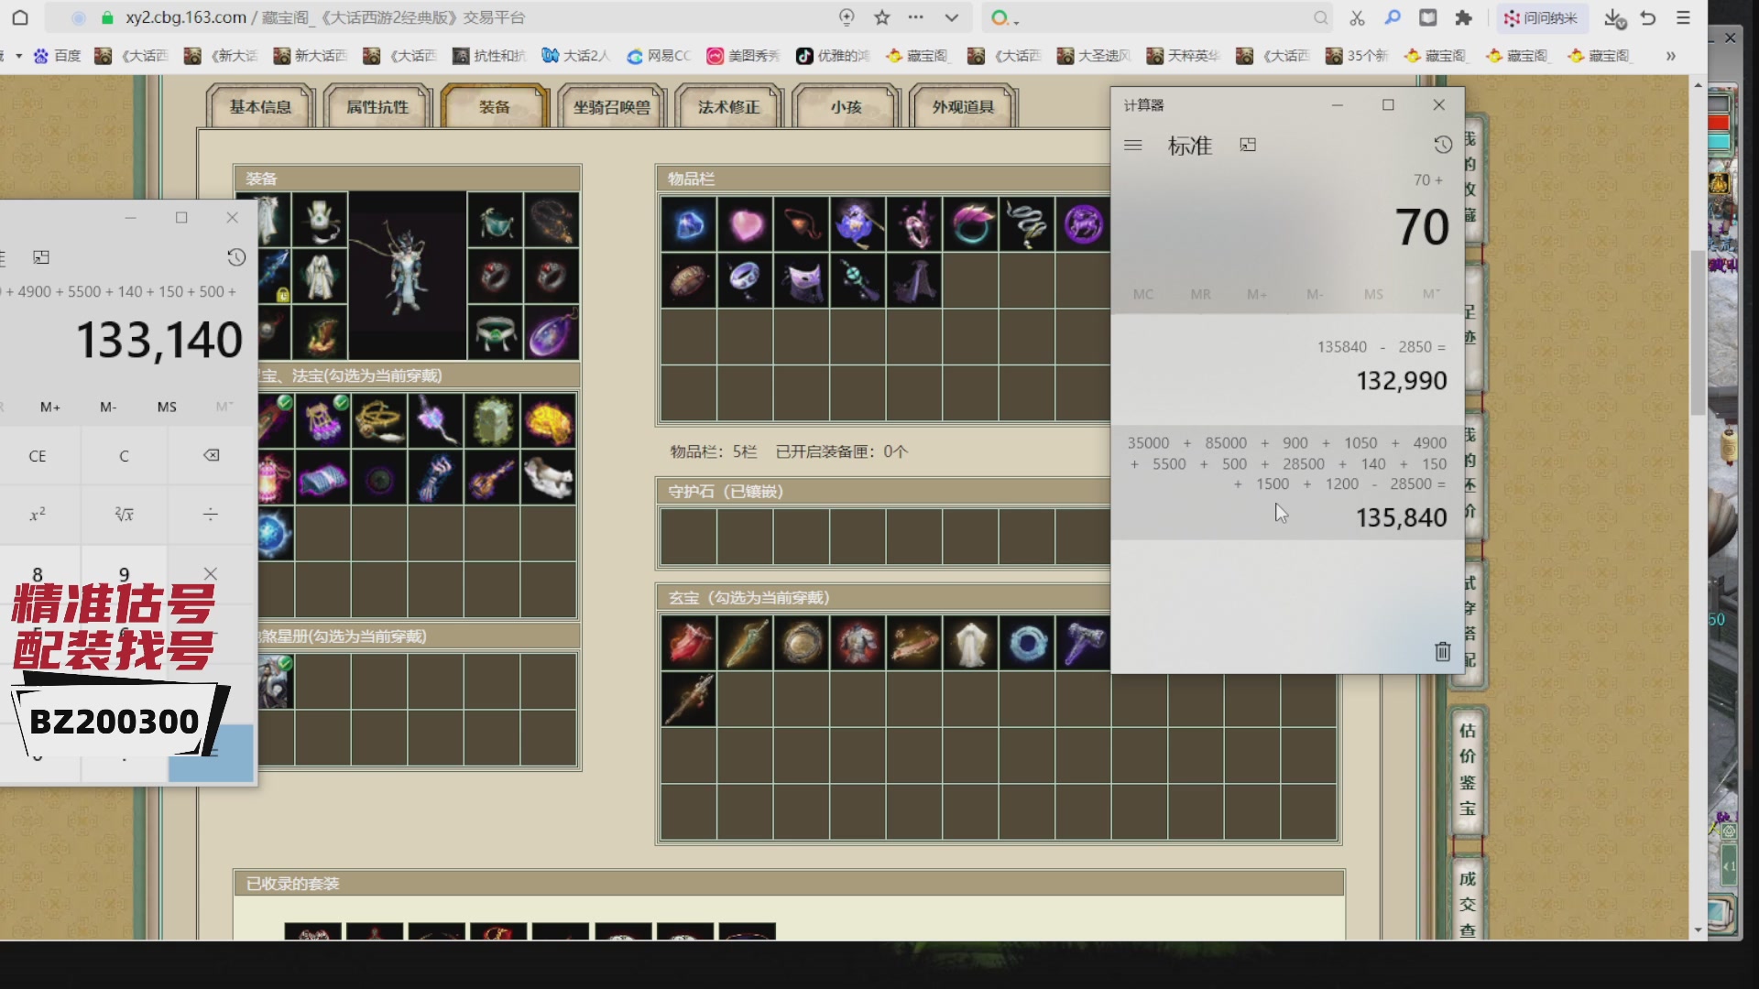Select the purple mask item in inventory
Image resolution: width=1759 pixels, height=989 pixels.
pyautogui.click(x=803, y=280)
